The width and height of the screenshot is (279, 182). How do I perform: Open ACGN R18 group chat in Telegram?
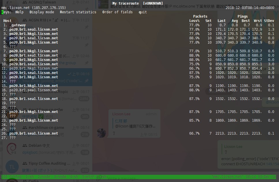click(x=47, y=23)
